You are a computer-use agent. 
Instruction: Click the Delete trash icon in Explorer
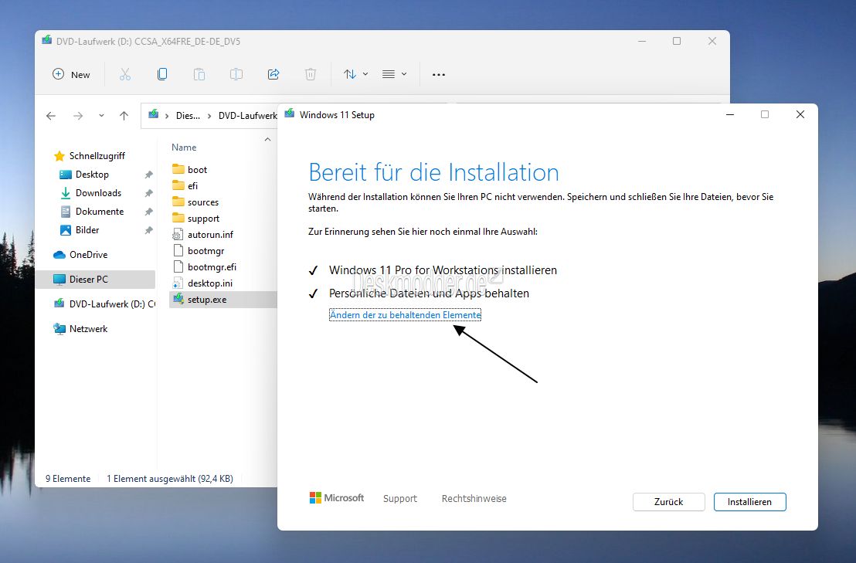311,74
